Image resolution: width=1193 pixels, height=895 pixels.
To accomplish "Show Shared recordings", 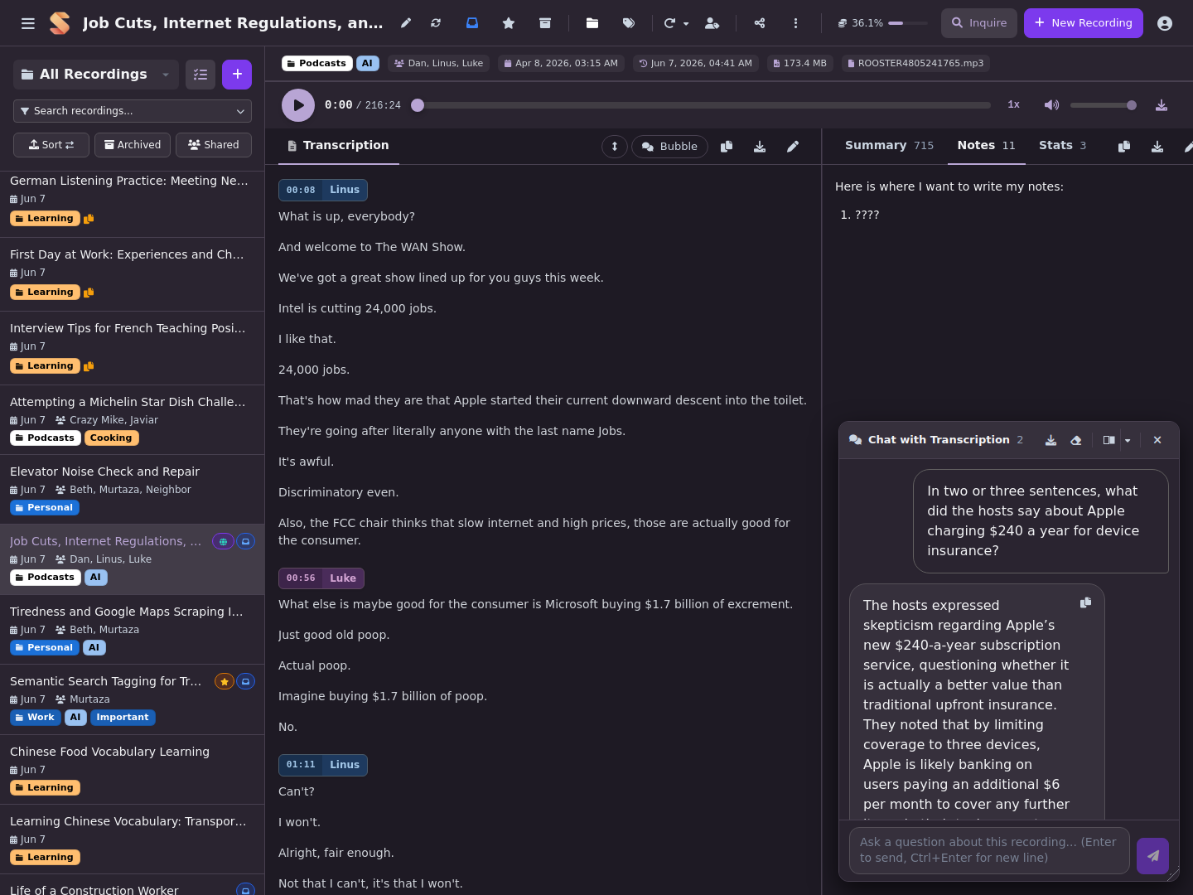I will click(x=214, y=145).
